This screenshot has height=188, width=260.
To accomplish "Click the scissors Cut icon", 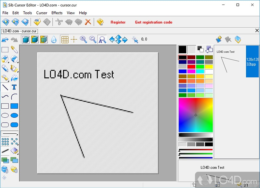I will [59, 22].
